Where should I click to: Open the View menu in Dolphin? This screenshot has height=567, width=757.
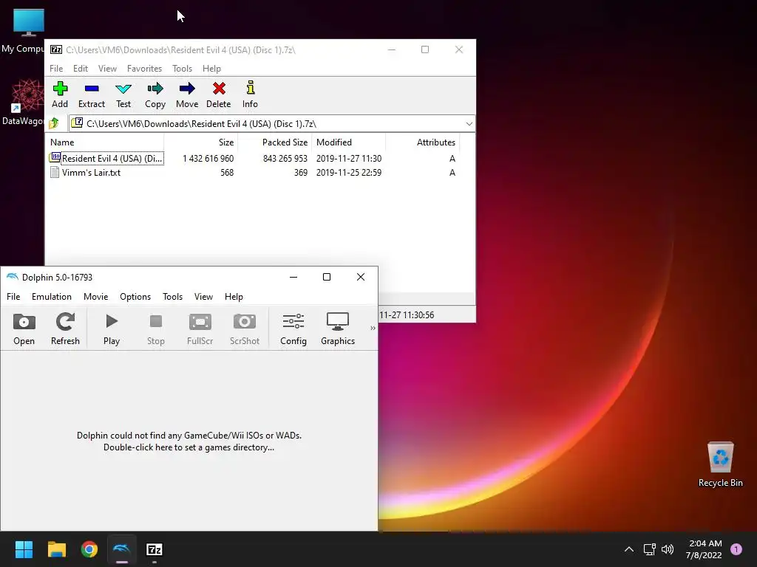203,297
